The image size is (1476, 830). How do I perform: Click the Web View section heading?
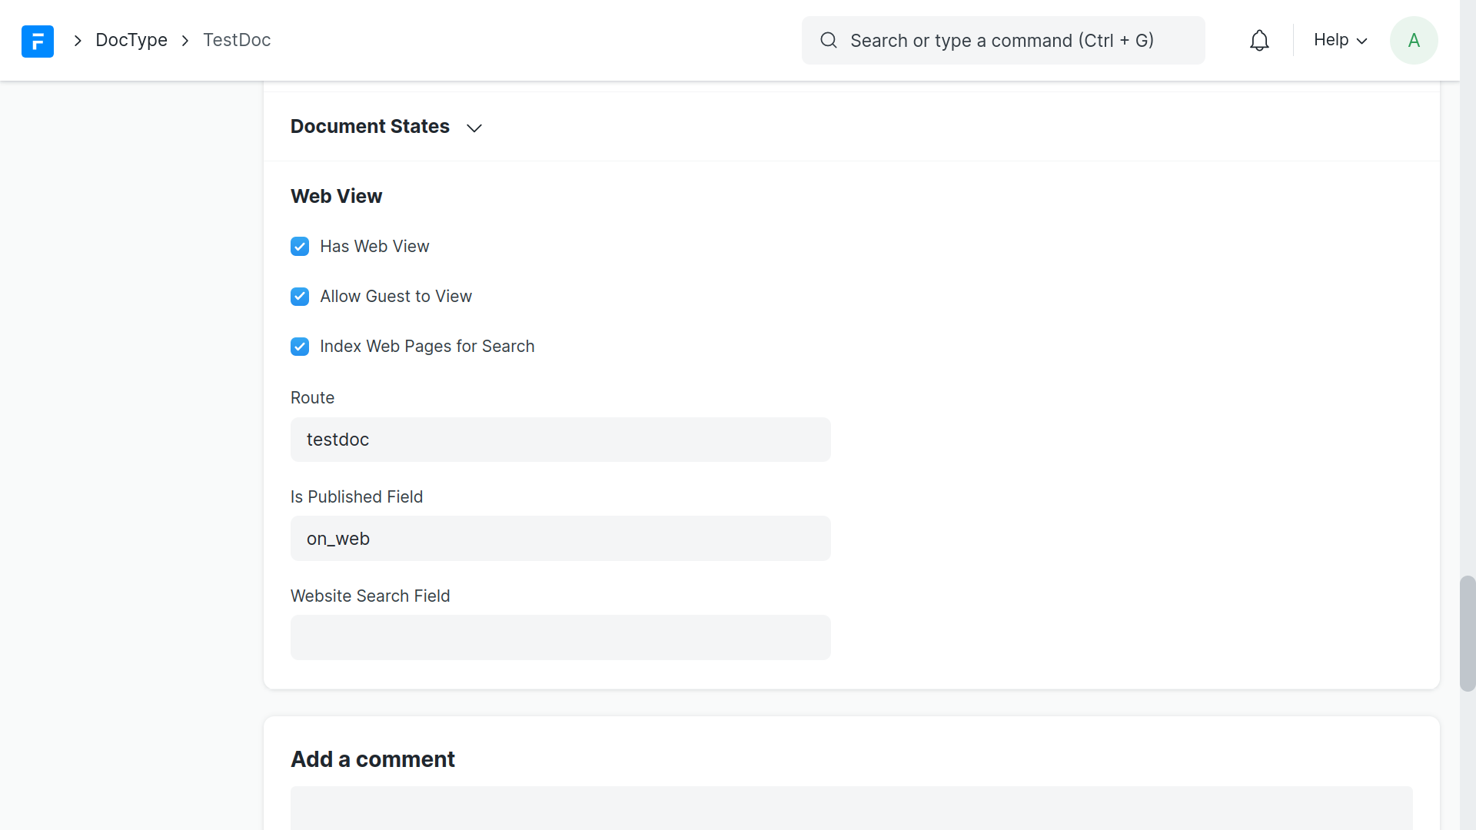(336, 197)
